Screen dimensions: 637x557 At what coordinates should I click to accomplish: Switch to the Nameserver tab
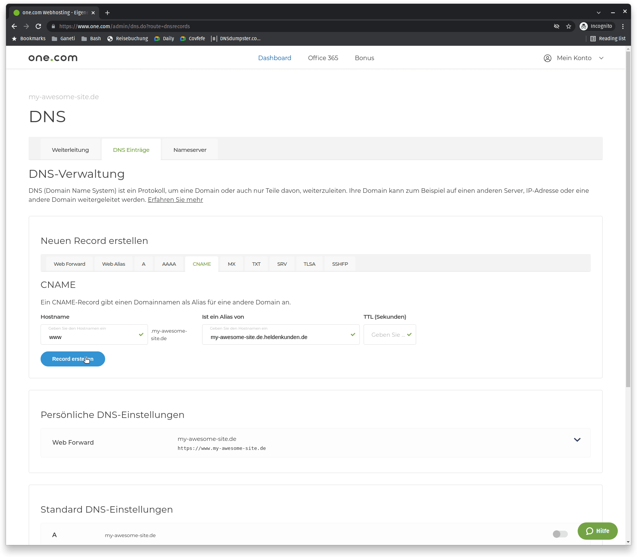click(190, 150)
